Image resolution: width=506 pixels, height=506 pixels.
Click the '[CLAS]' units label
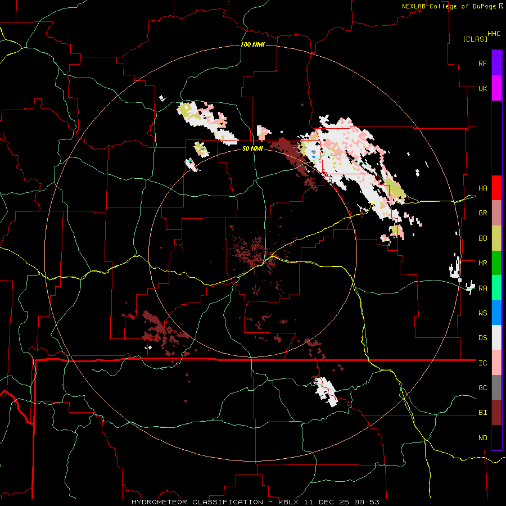pyautogui.click(x=475, y=39)
